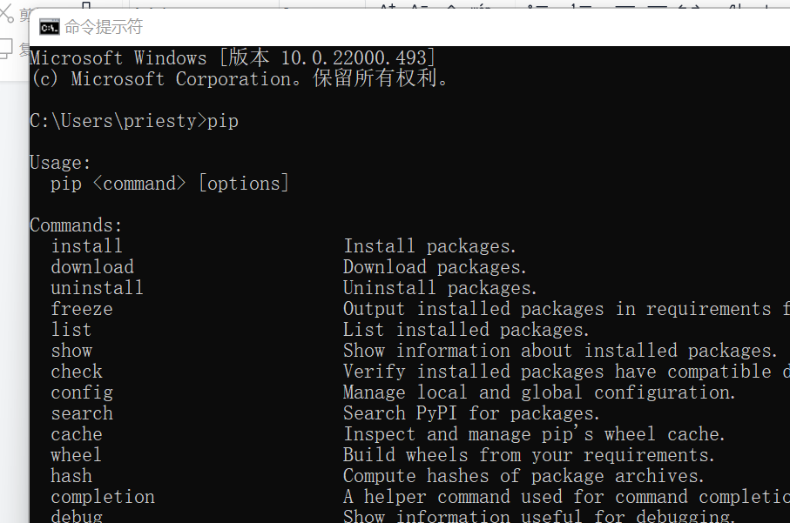790x523 pixels.
Task: Click the 'show' command name
Action: (71, 351)
